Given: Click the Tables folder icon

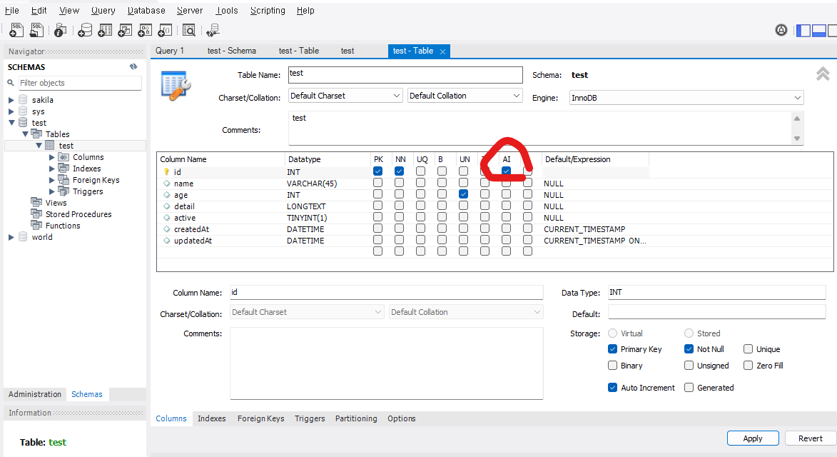Looking at the screenshot, I should (x=37, y=134).
